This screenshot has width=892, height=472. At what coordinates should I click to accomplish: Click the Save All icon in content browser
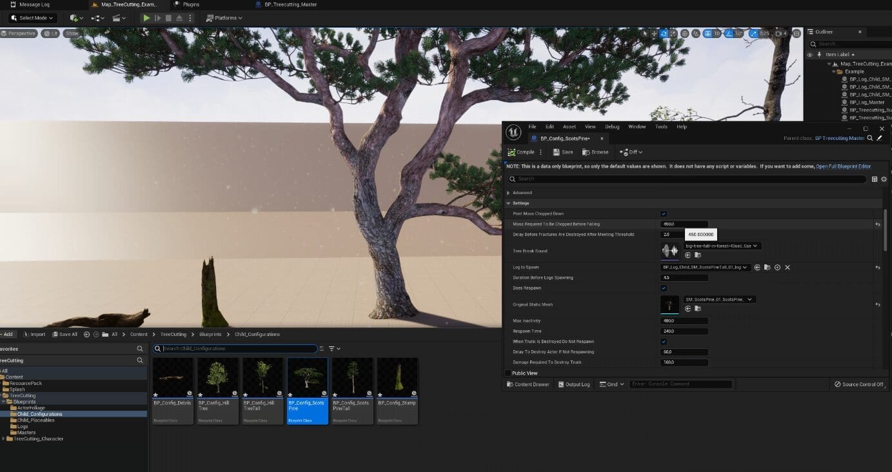click(x=56, y=334)
